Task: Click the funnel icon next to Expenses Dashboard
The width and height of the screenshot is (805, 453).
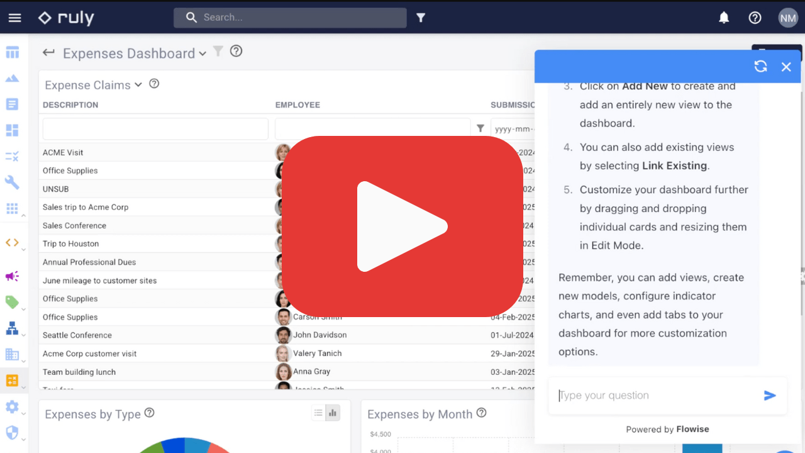Action: (x=218, y=52)
